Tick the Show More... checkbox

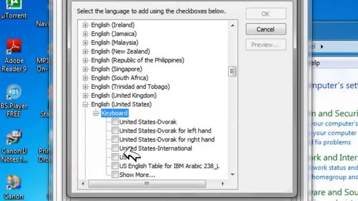click(x=115, y=175)
